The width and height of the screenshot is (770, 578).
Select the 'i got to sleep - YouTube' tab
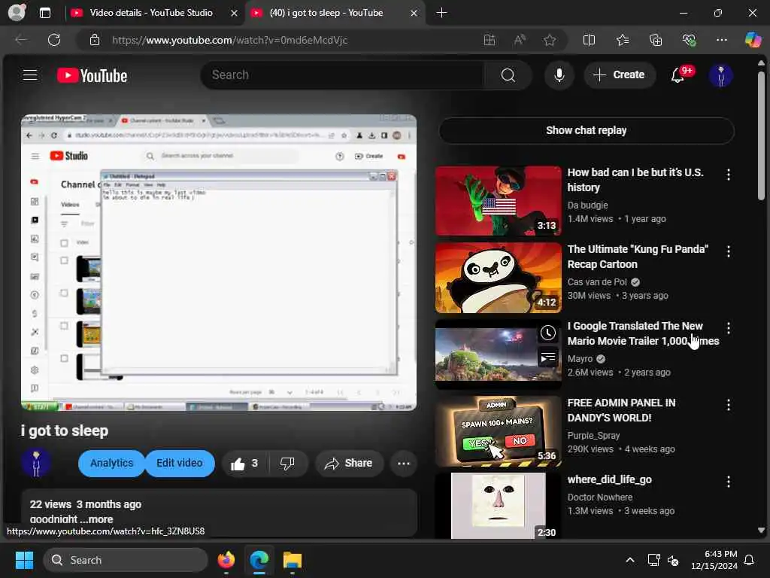(x=326, y=13)
